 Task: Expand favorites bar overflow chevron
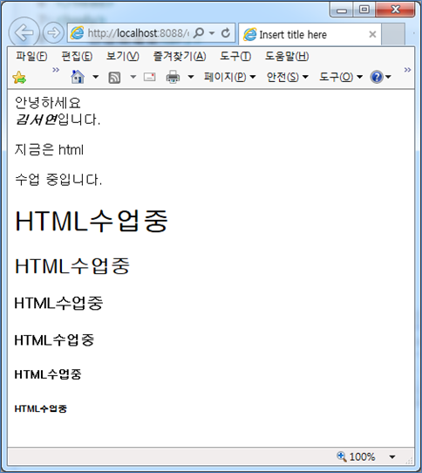point(56,70)
